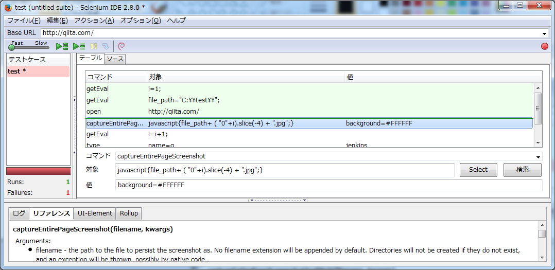Apply rollup rules swirl icon

point(122,46)
